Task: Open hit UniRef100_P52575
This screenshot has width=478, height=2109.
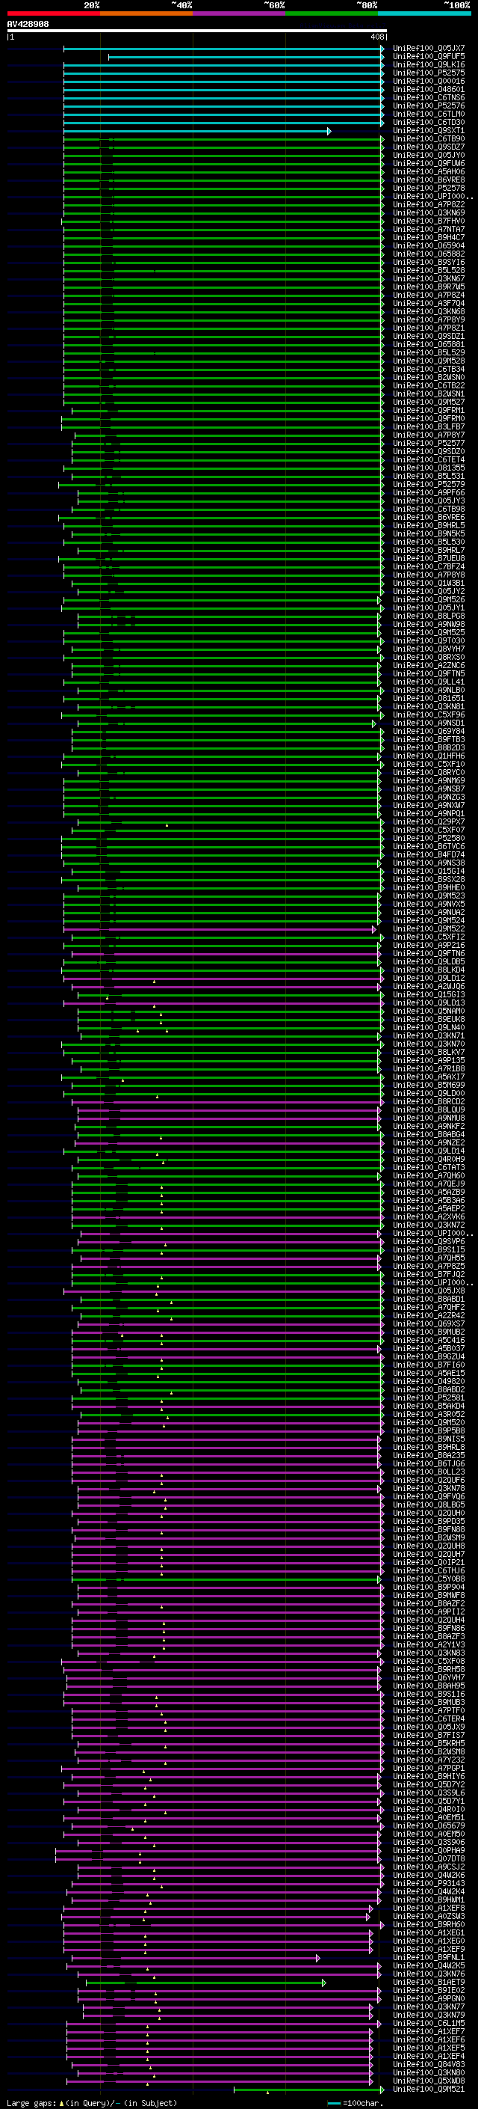Action: pos(429,73)
